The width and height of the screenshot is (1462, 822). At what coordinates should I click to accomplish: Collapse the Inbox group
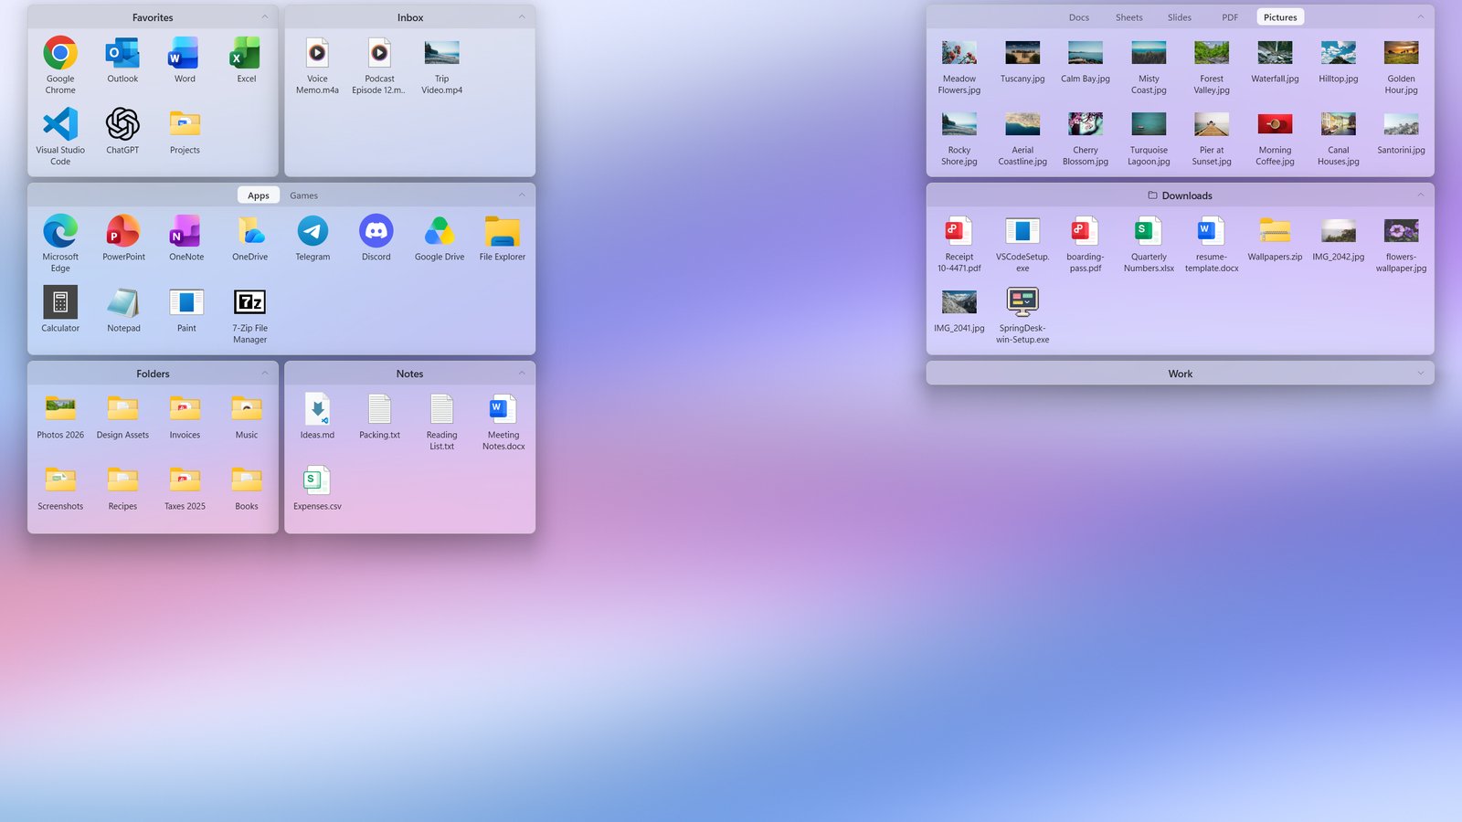522,16
